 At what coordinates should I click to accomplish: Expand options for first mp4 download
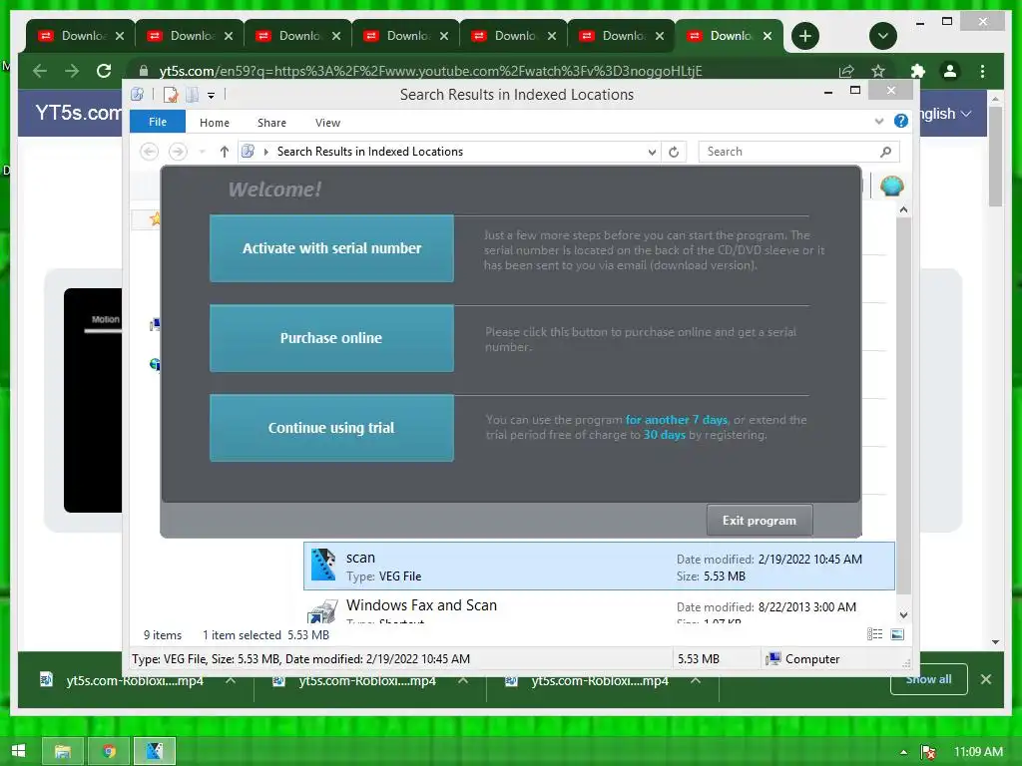231,680
